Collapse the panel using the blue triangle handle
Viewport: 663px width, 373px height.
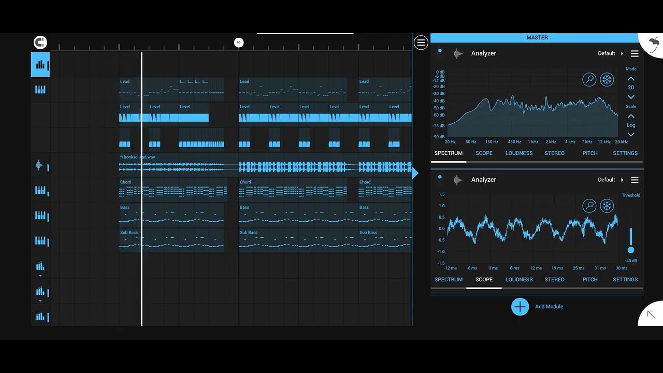[x=415, y=174]
